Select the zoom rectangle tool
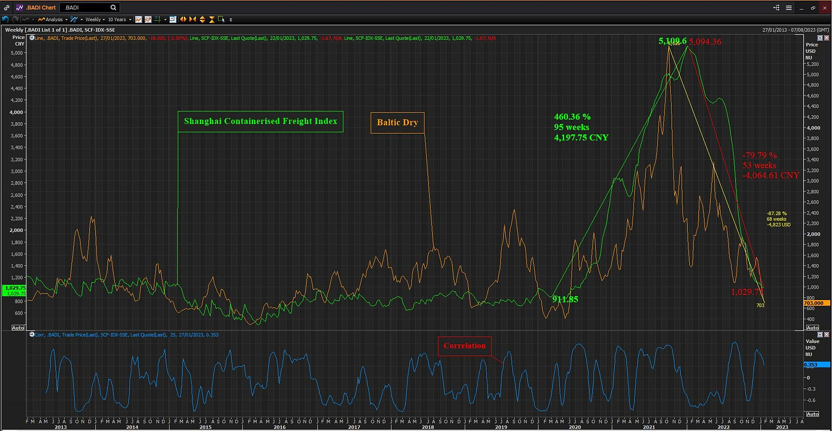This screenshot has width=832, height=431. tap(221, 19)
